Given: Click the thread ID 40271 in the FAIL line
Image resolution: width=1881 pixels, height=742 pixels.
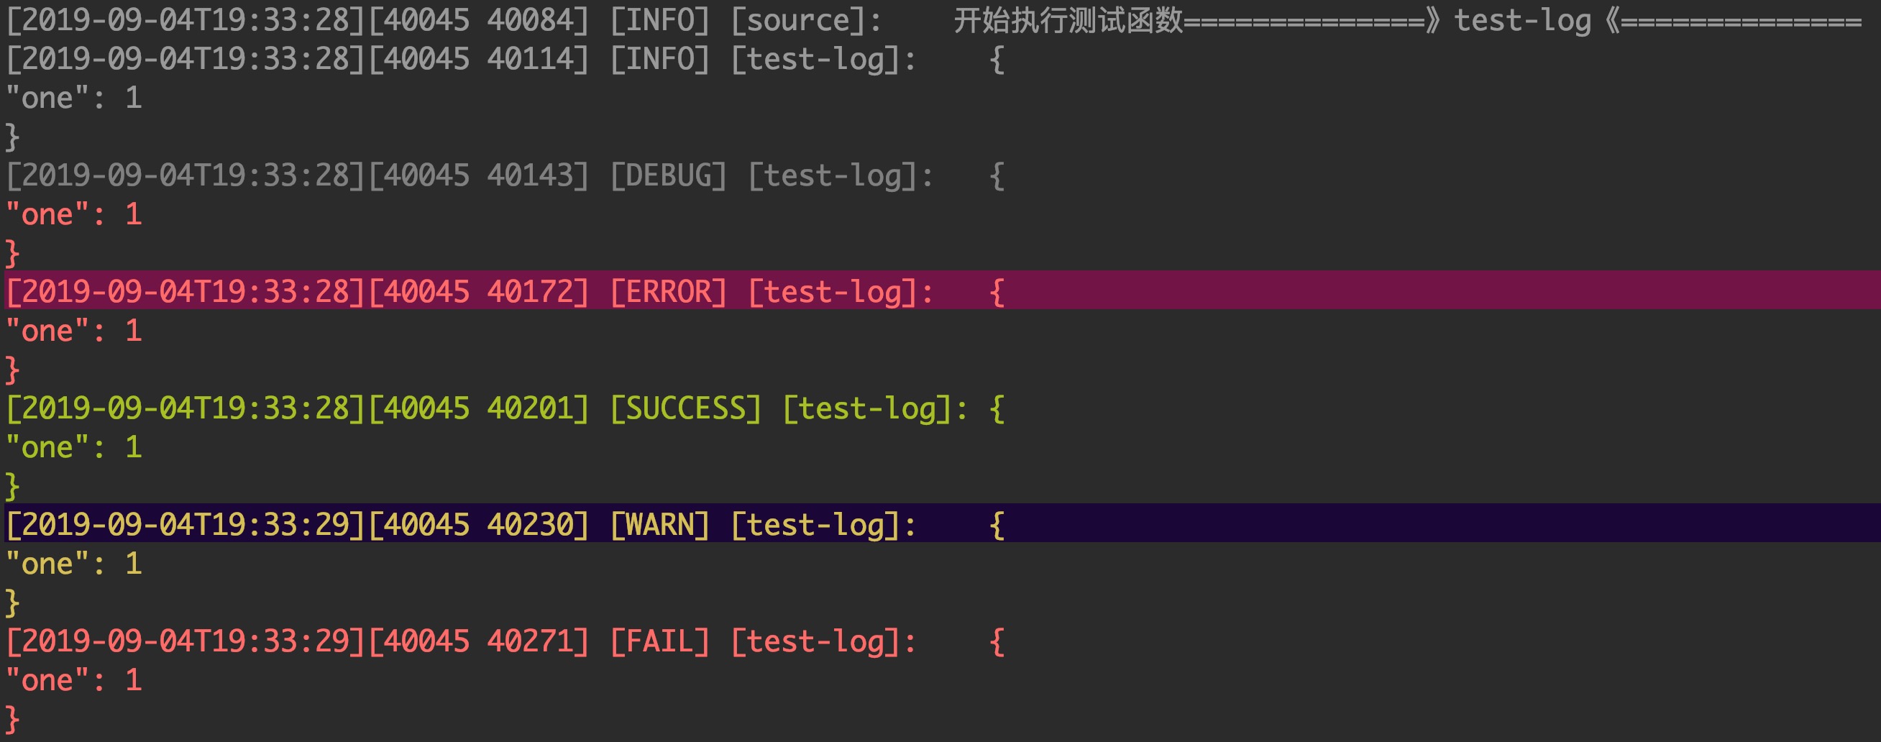Looking at the screenshot, I should click(536, 641).
